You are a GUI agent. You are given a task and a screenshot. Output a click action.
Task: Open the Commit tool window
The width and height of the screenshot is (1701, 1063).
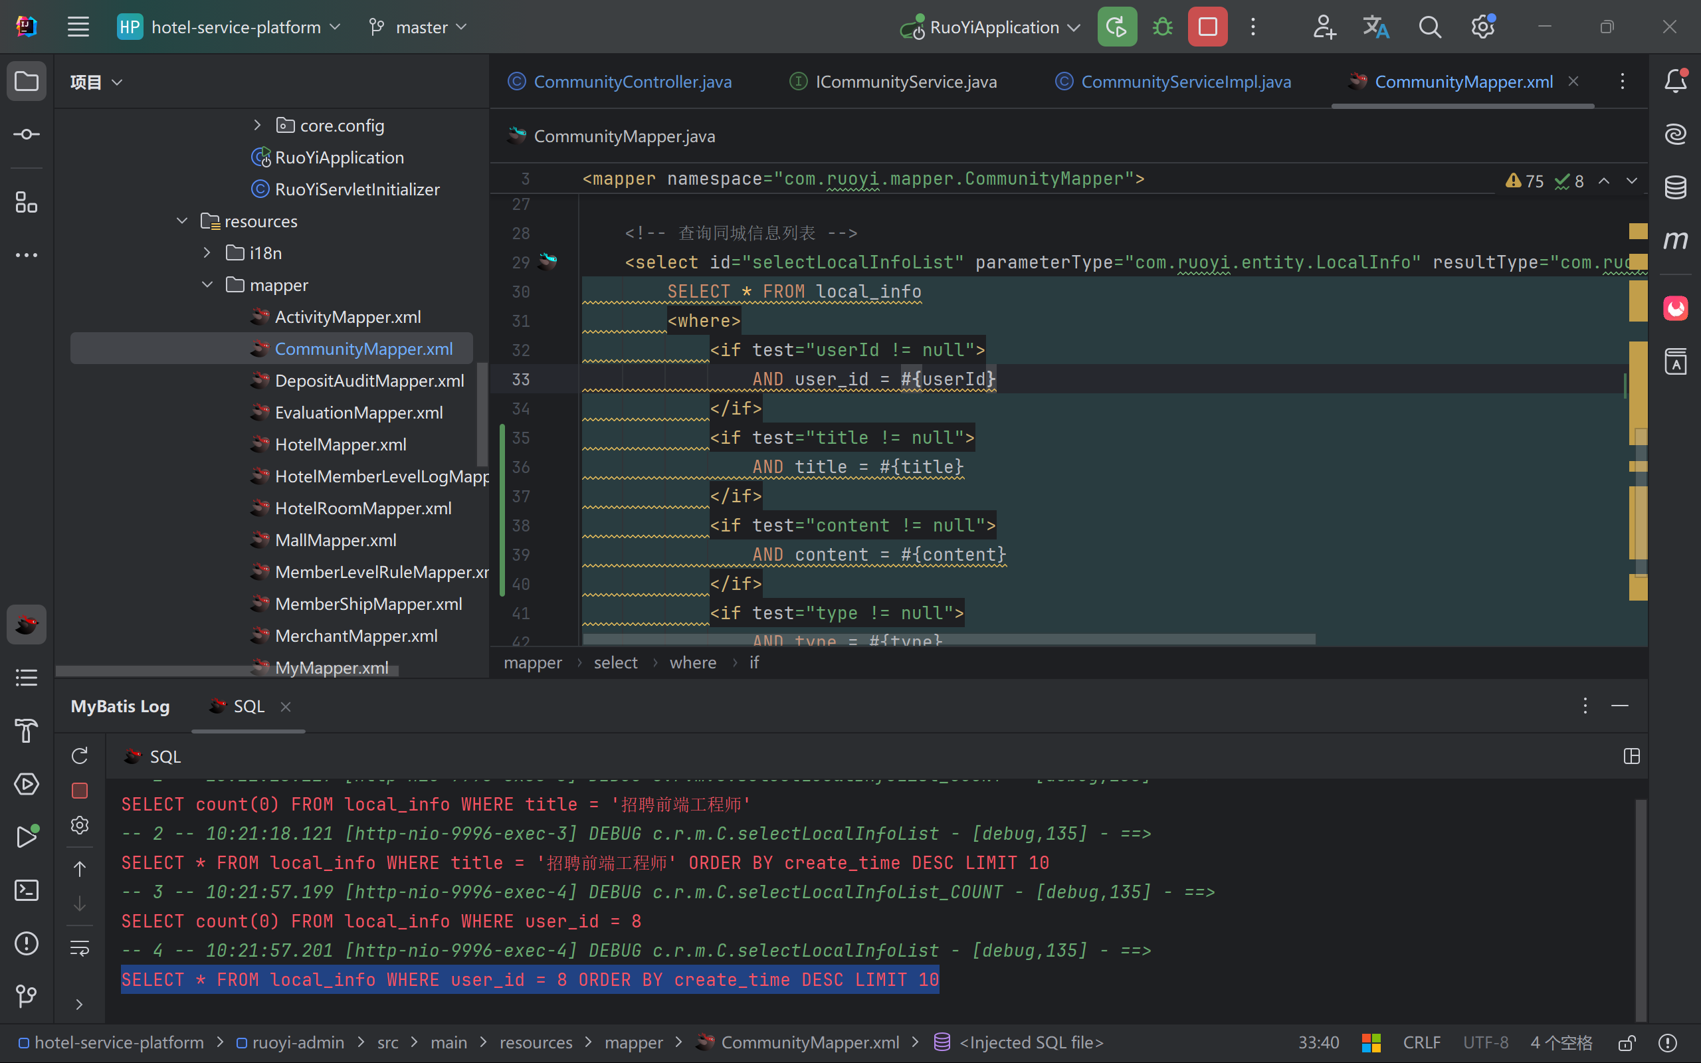[x=26, y=134]
